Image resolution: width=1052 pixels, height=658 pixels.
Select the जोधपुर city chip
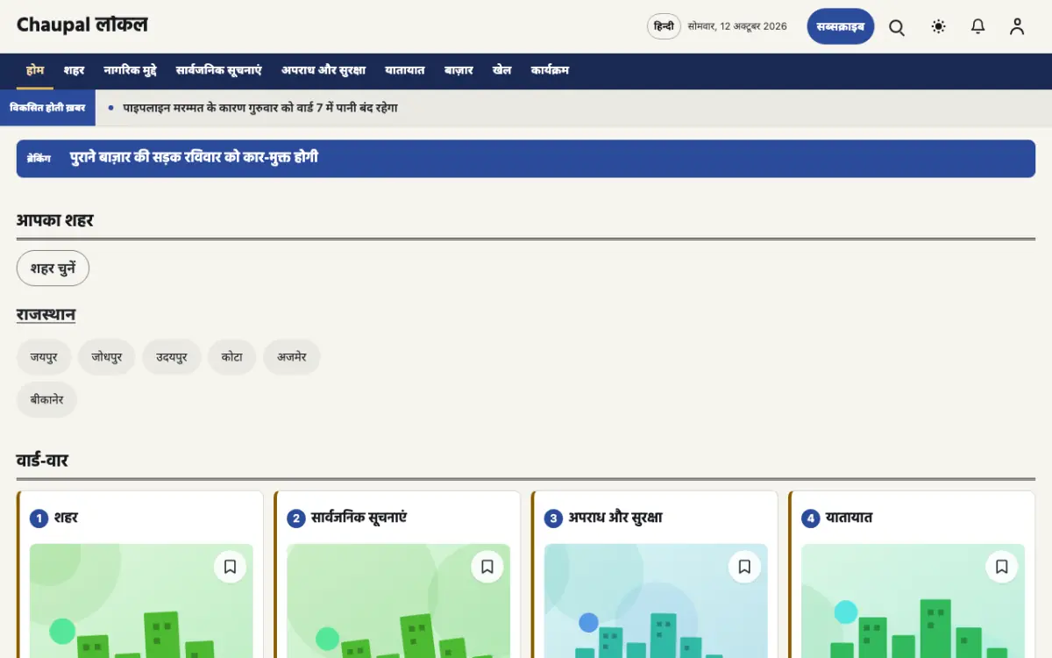pyautogui.click(x=106, y=357)
